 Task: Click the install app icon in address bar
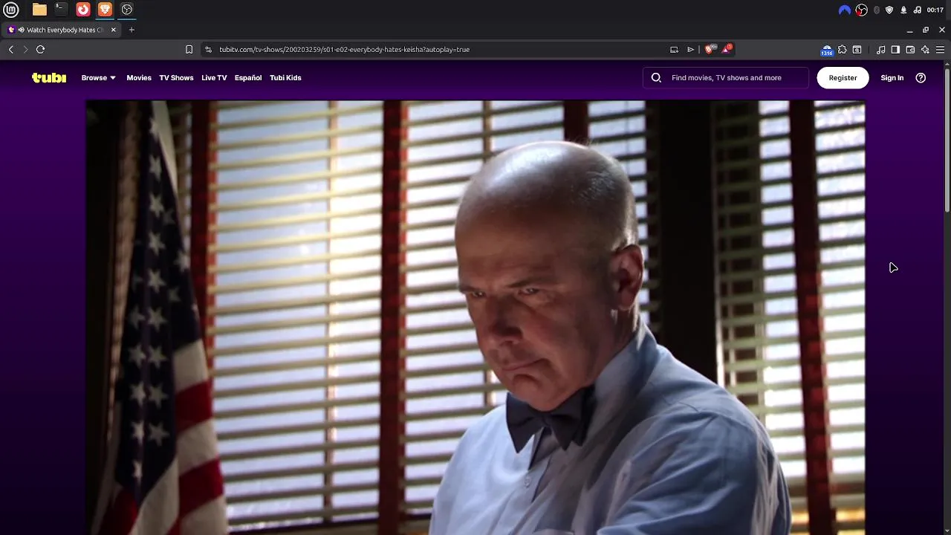click(x=674, y=49)
